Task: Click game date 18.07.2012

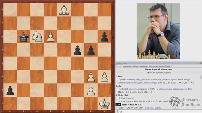Action: click(152, 73)
